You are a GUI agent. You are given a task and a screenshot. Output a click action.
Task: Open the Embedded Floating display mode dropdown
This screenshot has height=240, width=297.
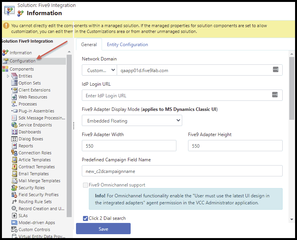(132, 121)
